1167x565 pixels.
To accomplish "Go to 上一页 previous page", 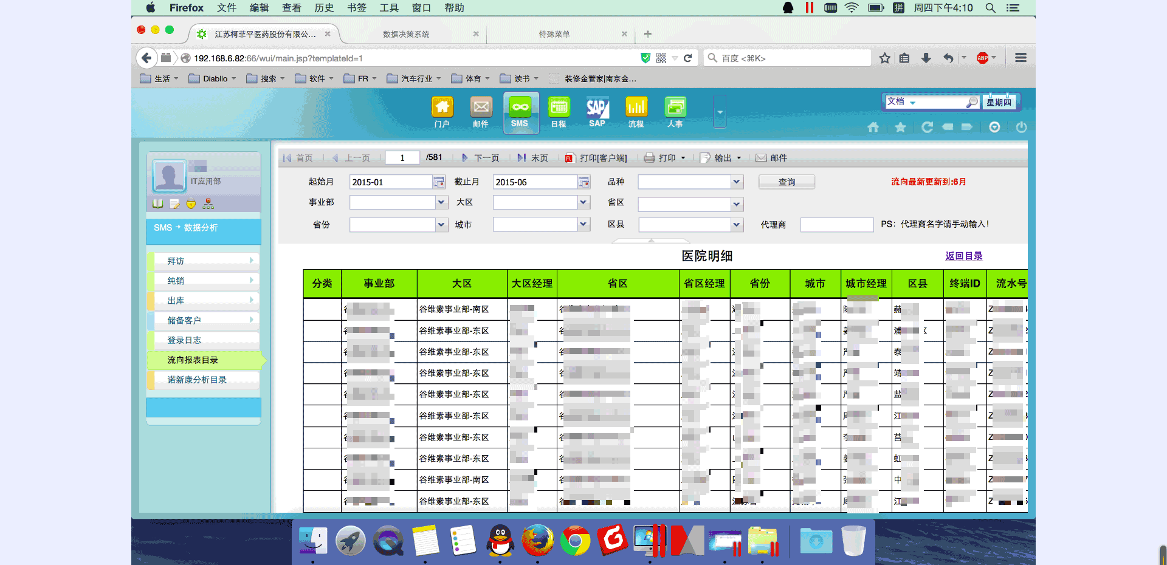I will click(x=352, y=158).
